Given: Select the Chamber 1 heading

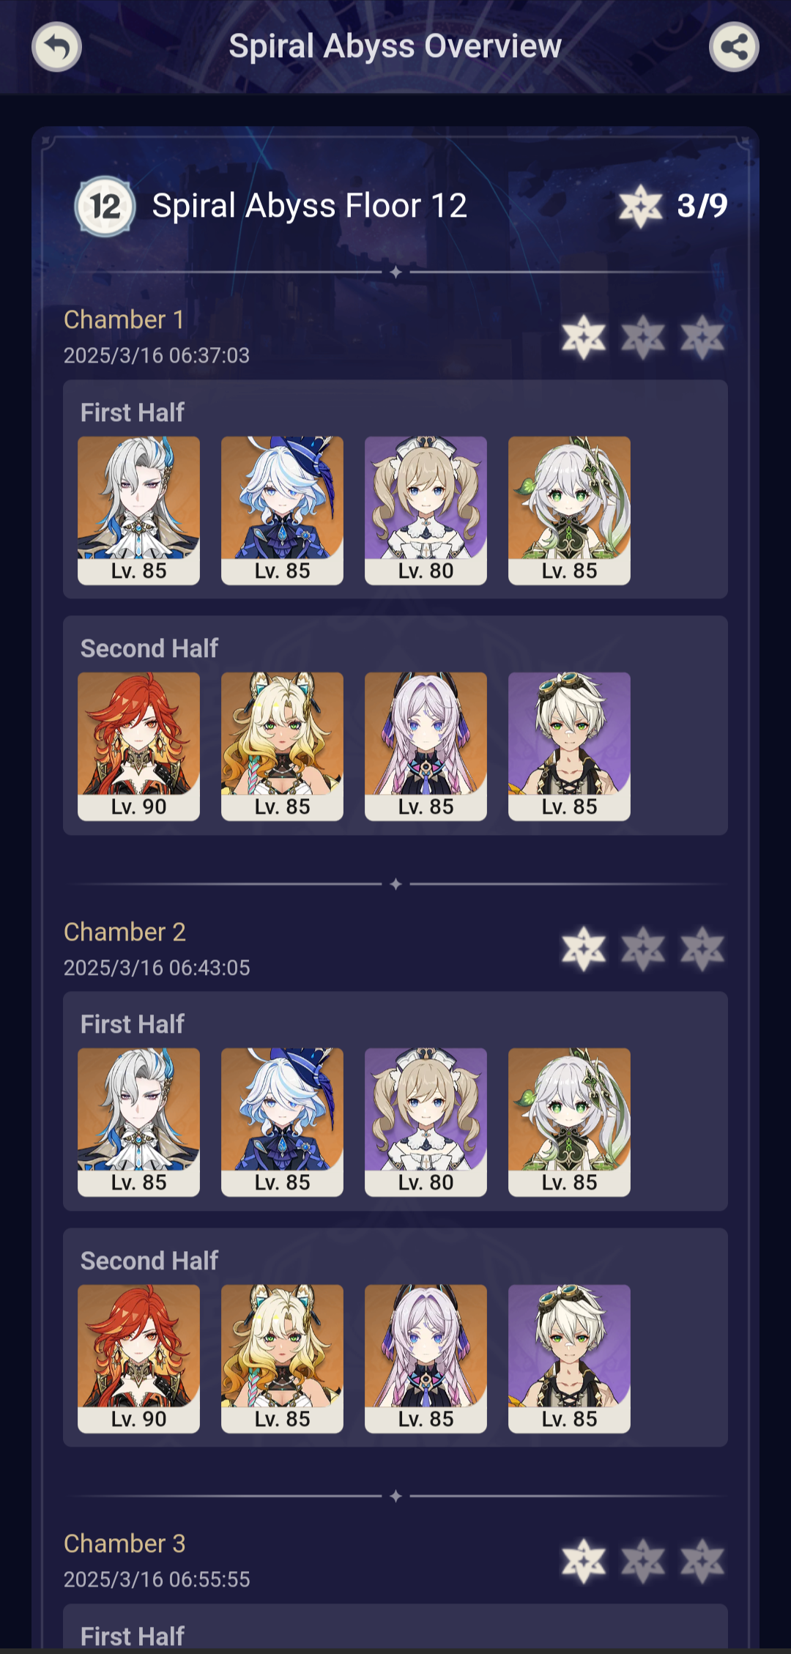Looking at the screenshot, I should pos(124,319).
